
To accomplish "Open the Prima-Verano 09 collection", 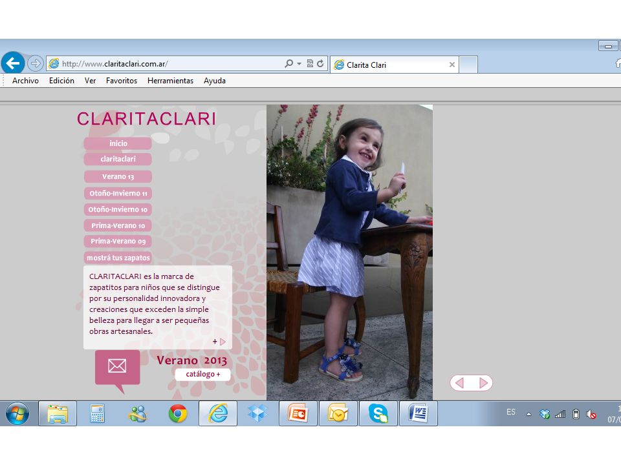I will click(118, 241).
